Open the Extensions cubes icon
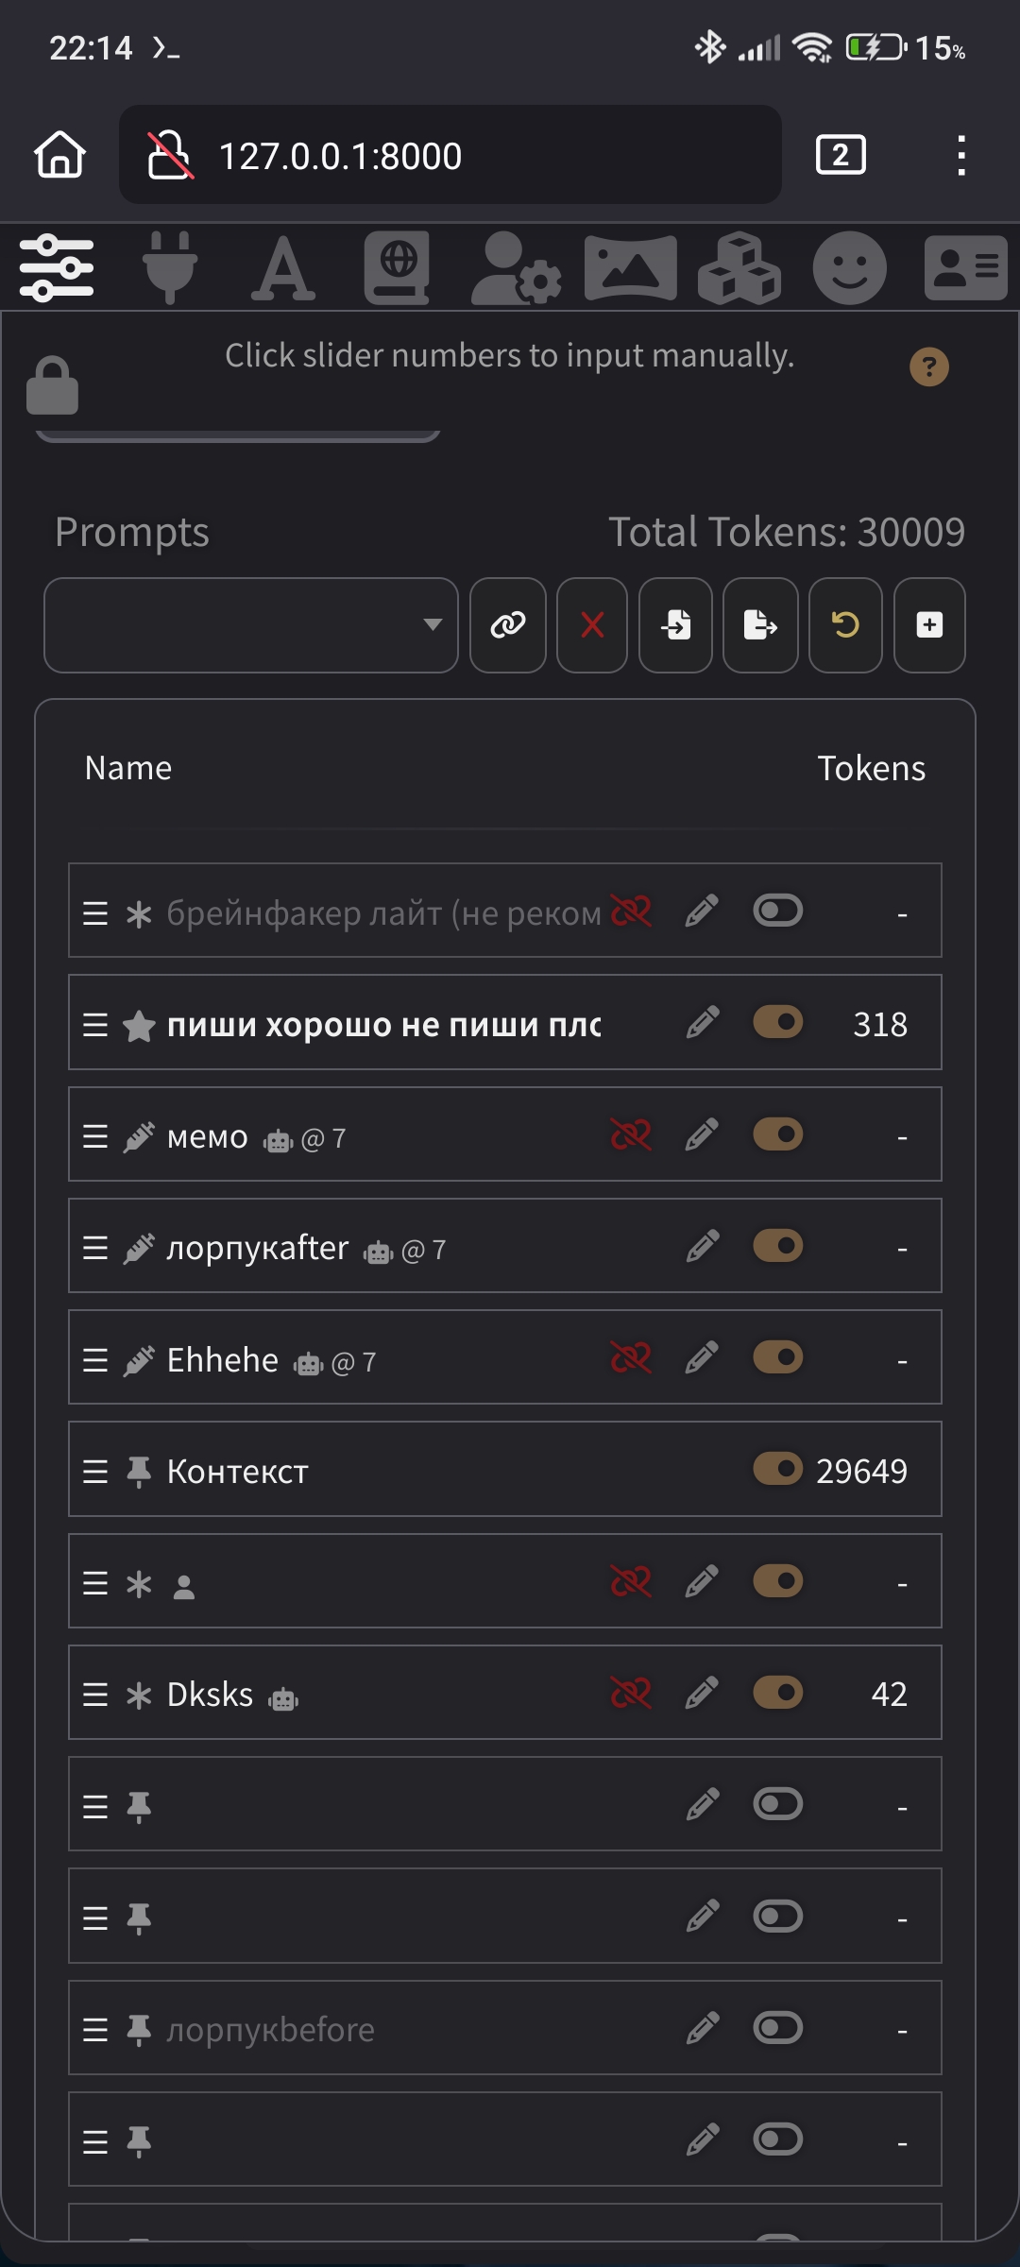 [x=739, y=267]
